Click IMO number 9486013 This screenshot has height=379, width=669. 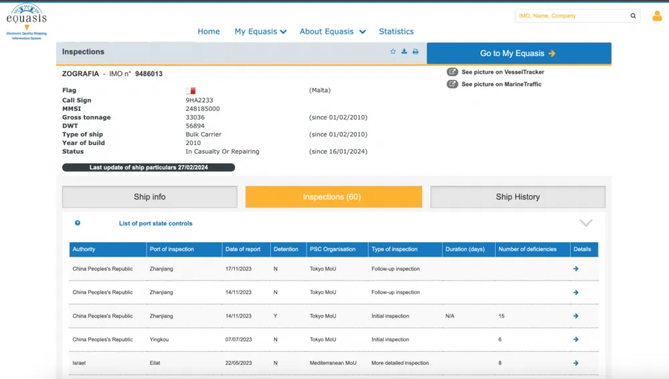[149, 74]
